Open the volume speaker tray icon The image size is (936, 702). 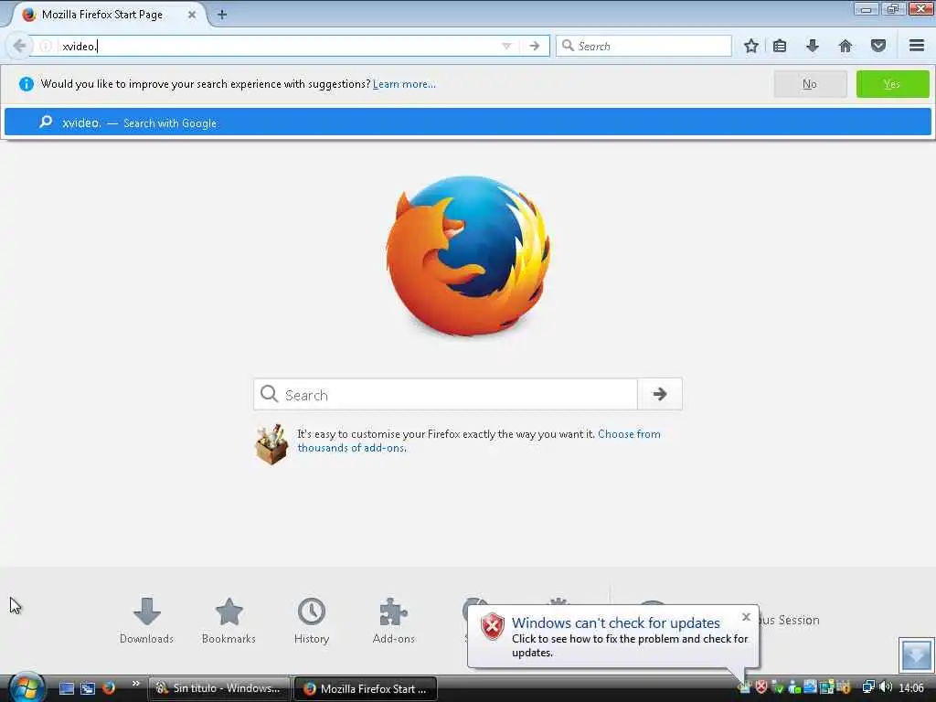click(886, 687)
